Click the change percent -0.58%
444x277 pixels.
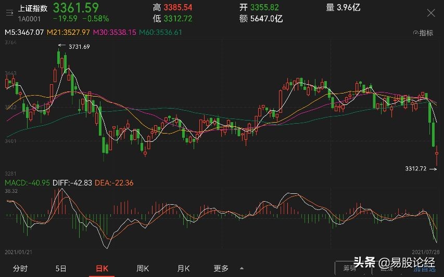pyautogui.click(x=96, y=19)
